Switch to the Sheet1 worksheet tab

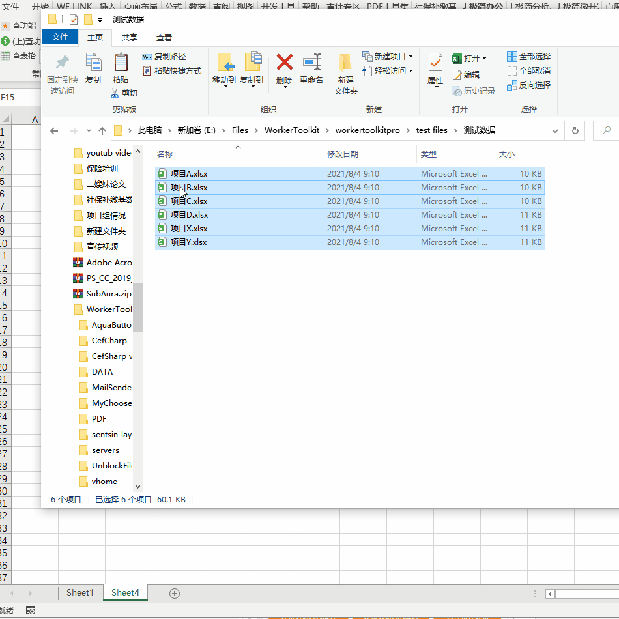click(80, 592)
